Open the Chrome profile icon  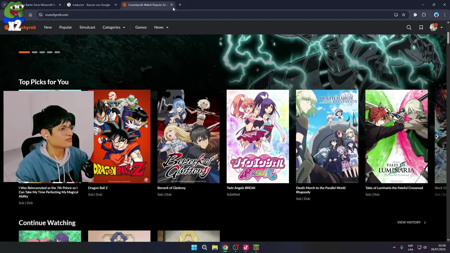(x=436, y=15)
